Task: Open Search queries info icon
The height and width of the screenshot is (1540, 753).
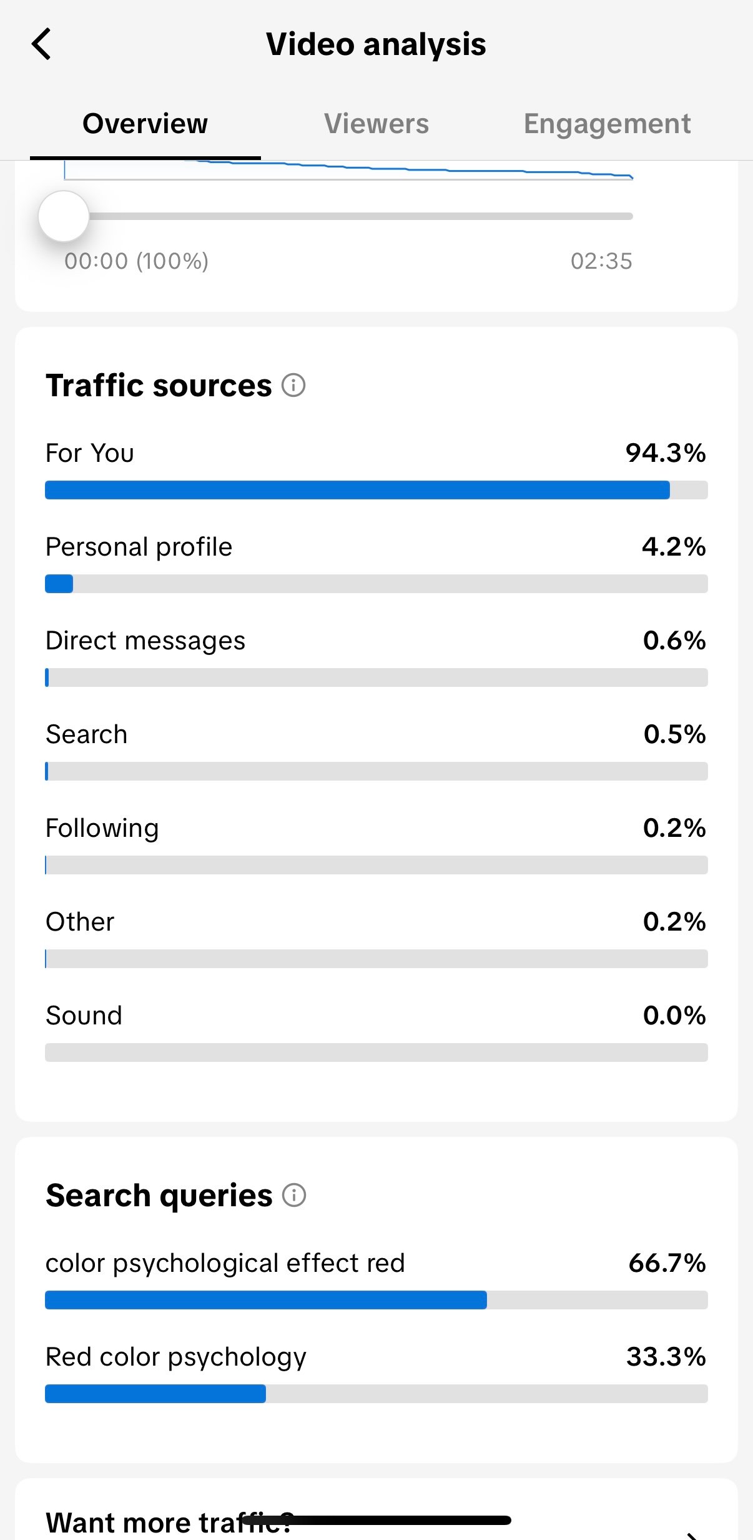Action: click(x=294, y=1196)
